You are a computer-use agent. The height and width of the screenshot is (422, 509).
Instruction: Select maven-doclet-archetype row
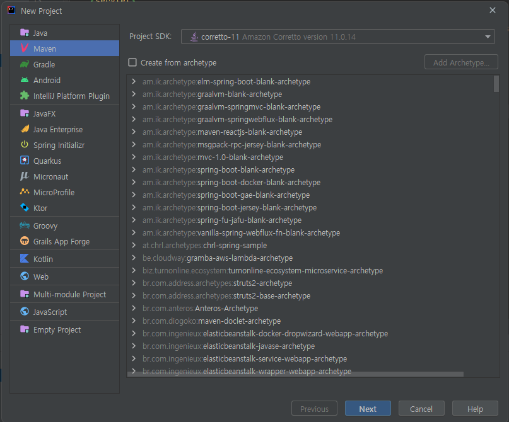(310, 321)
